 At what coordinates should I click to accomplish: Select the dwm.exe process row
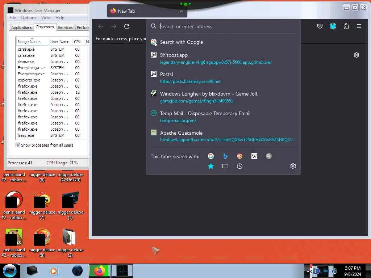[x=53, y=62]
